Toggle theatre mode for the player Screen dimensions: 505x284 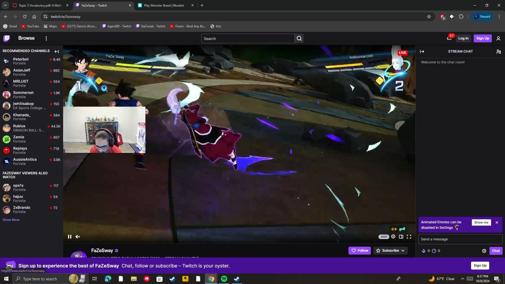(401, 237)
